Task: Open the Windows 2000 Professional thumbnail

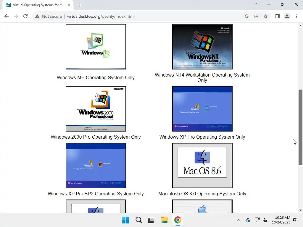Action: [x=96, y=109]
